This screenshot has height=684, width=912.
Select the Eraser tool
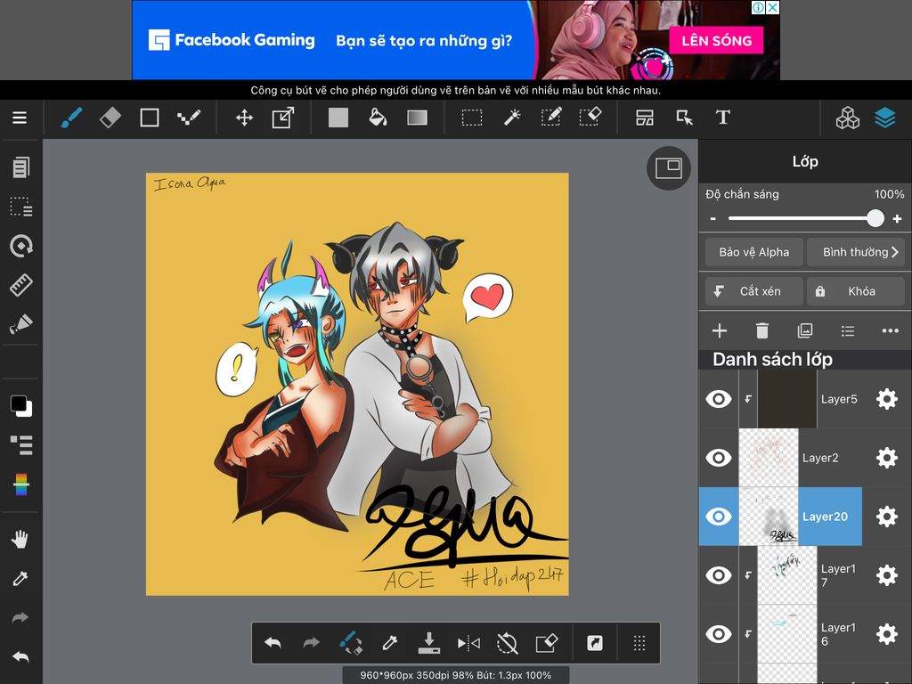110,118
